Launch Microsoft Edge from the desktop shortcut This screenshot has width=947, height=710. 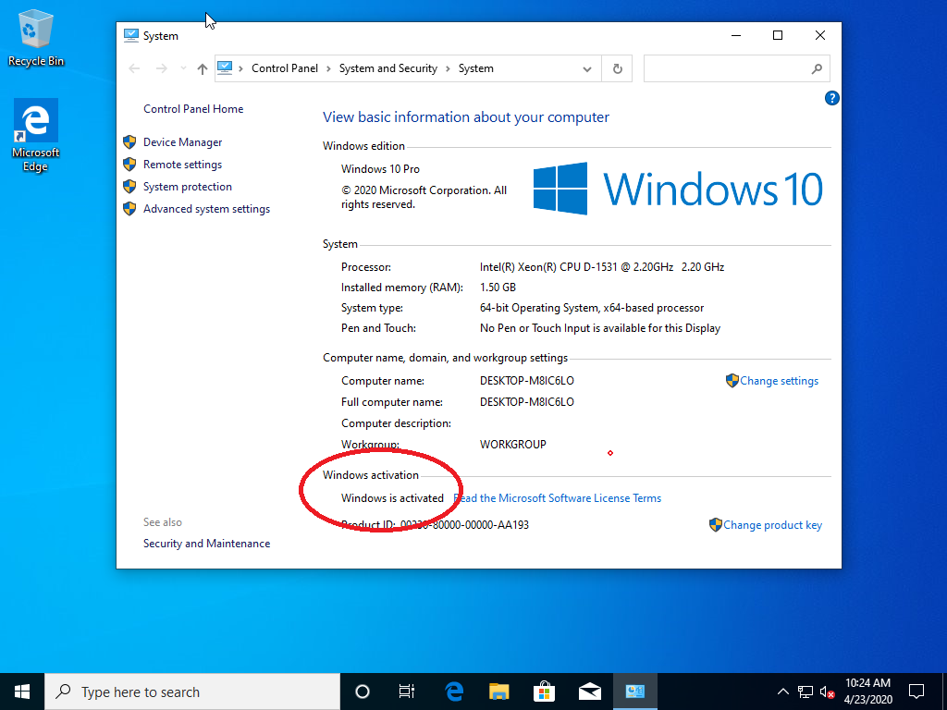[36, 136]
